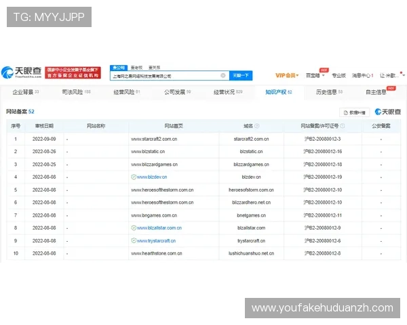
Task: Open the www.trystarcraft.cn link
Action: coord(156,241)
